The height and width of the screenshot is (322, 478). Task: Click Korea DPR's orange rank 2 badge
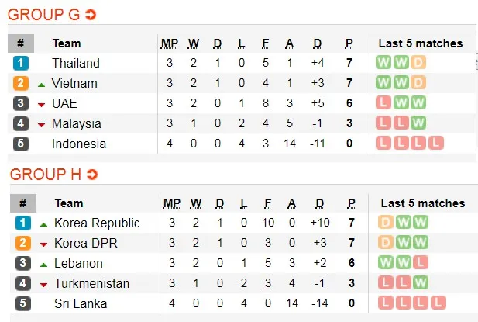point(22,243)
